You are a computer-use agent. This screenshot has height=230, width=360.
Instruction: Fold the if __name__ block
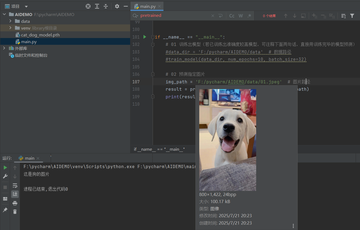point(153,37)
